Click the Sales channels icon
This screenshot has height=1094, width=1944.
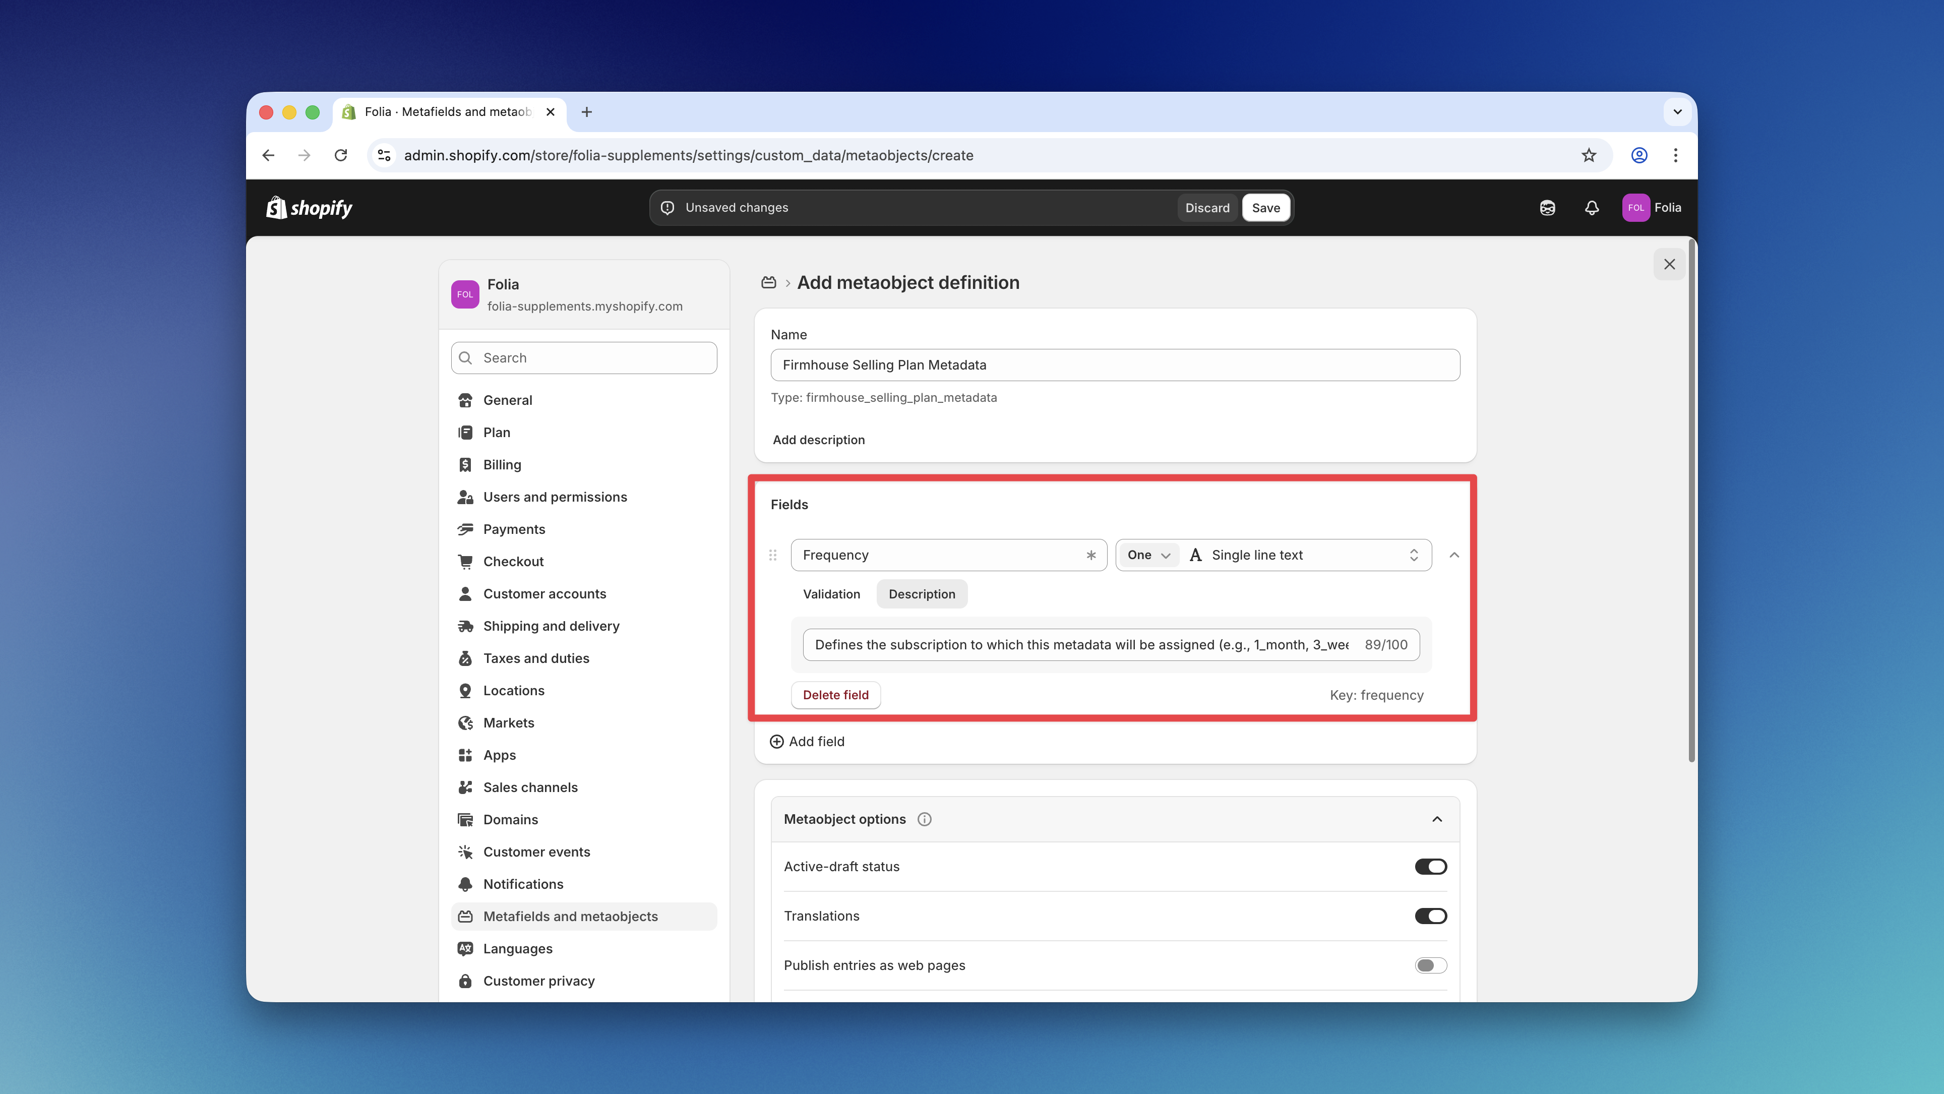point(465,787)
